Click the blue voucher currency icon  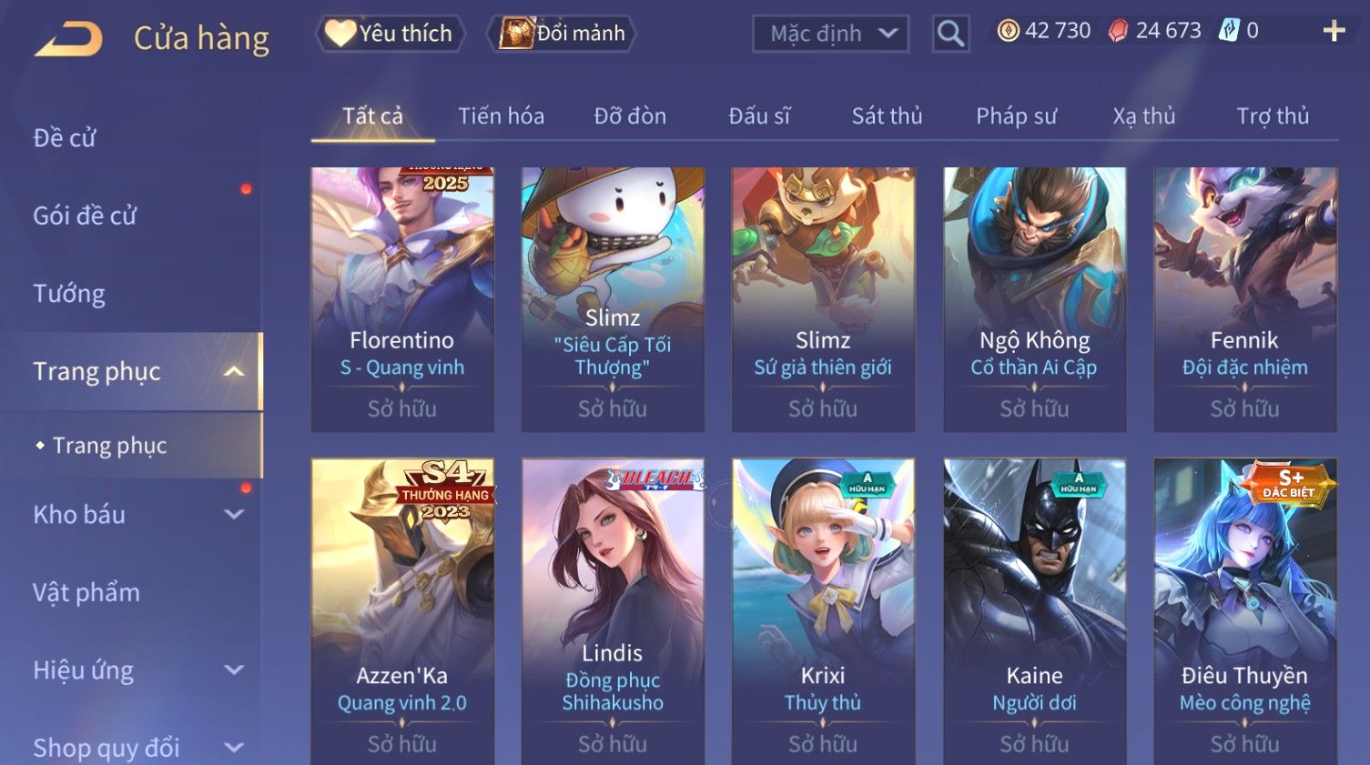(1229, 31)
